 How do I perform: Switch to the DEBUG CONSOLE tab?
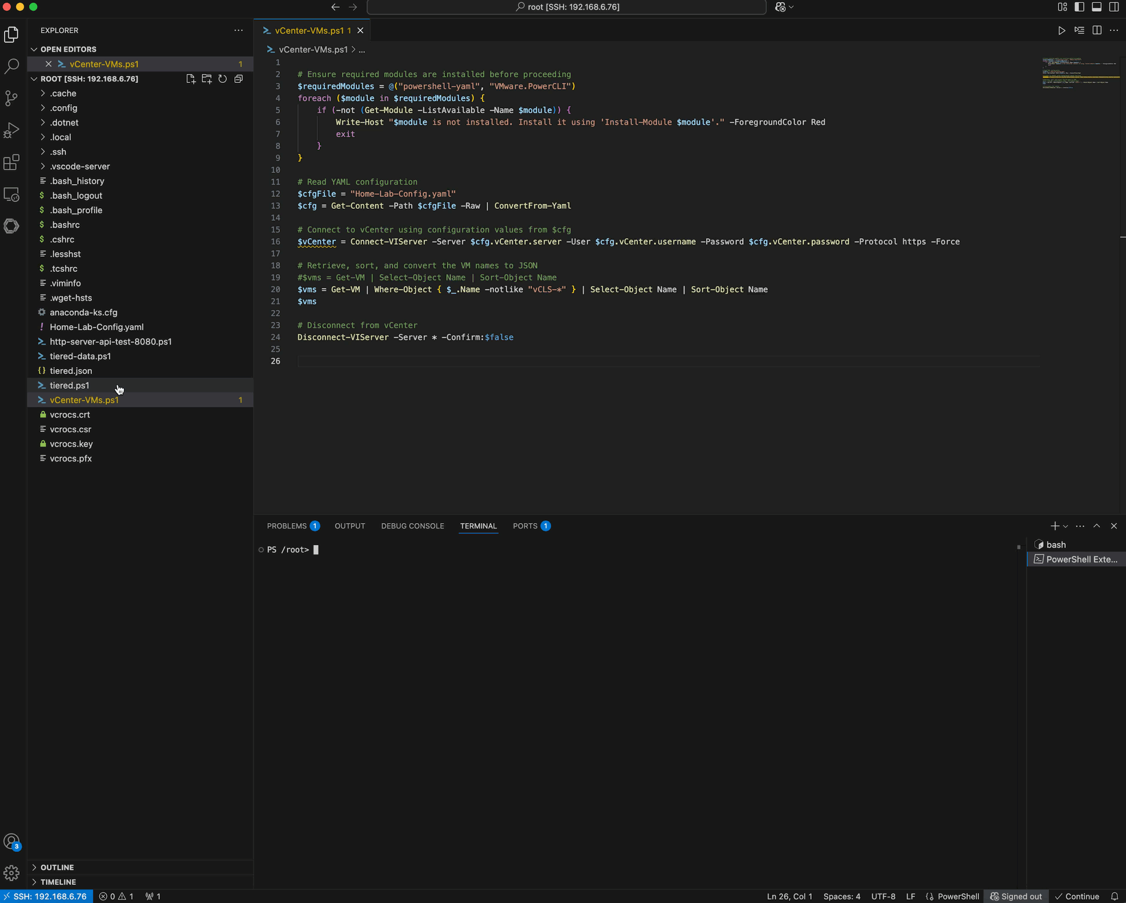click(x=412, y=526)
